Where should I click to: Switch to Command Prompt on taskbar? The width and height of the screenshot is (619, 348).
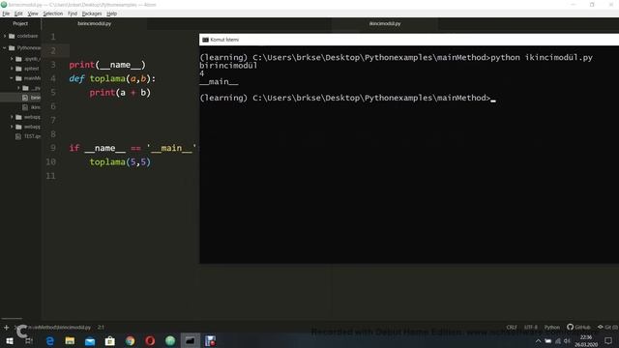pyautogui.click(x=191, y=341)
